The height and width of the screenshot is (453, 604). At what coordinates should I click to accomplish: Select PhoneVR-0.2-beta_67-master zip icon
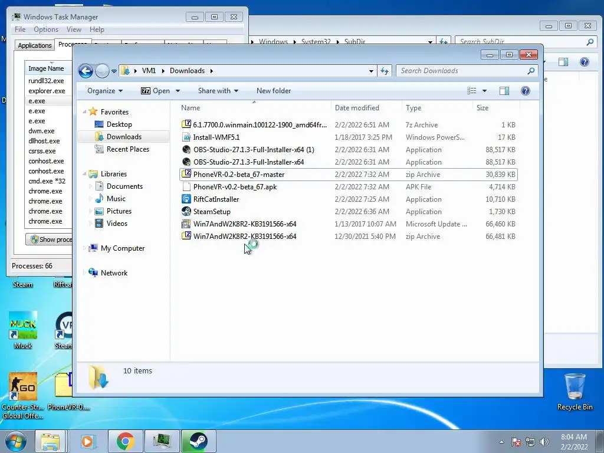click(x=186, y=174)
